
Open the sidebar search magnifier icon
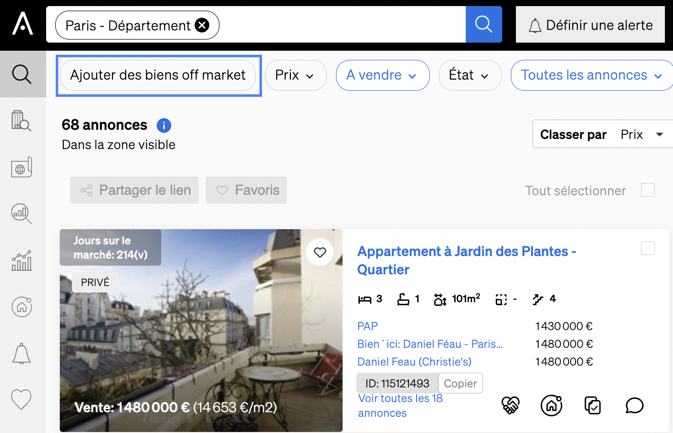[22, 75]
